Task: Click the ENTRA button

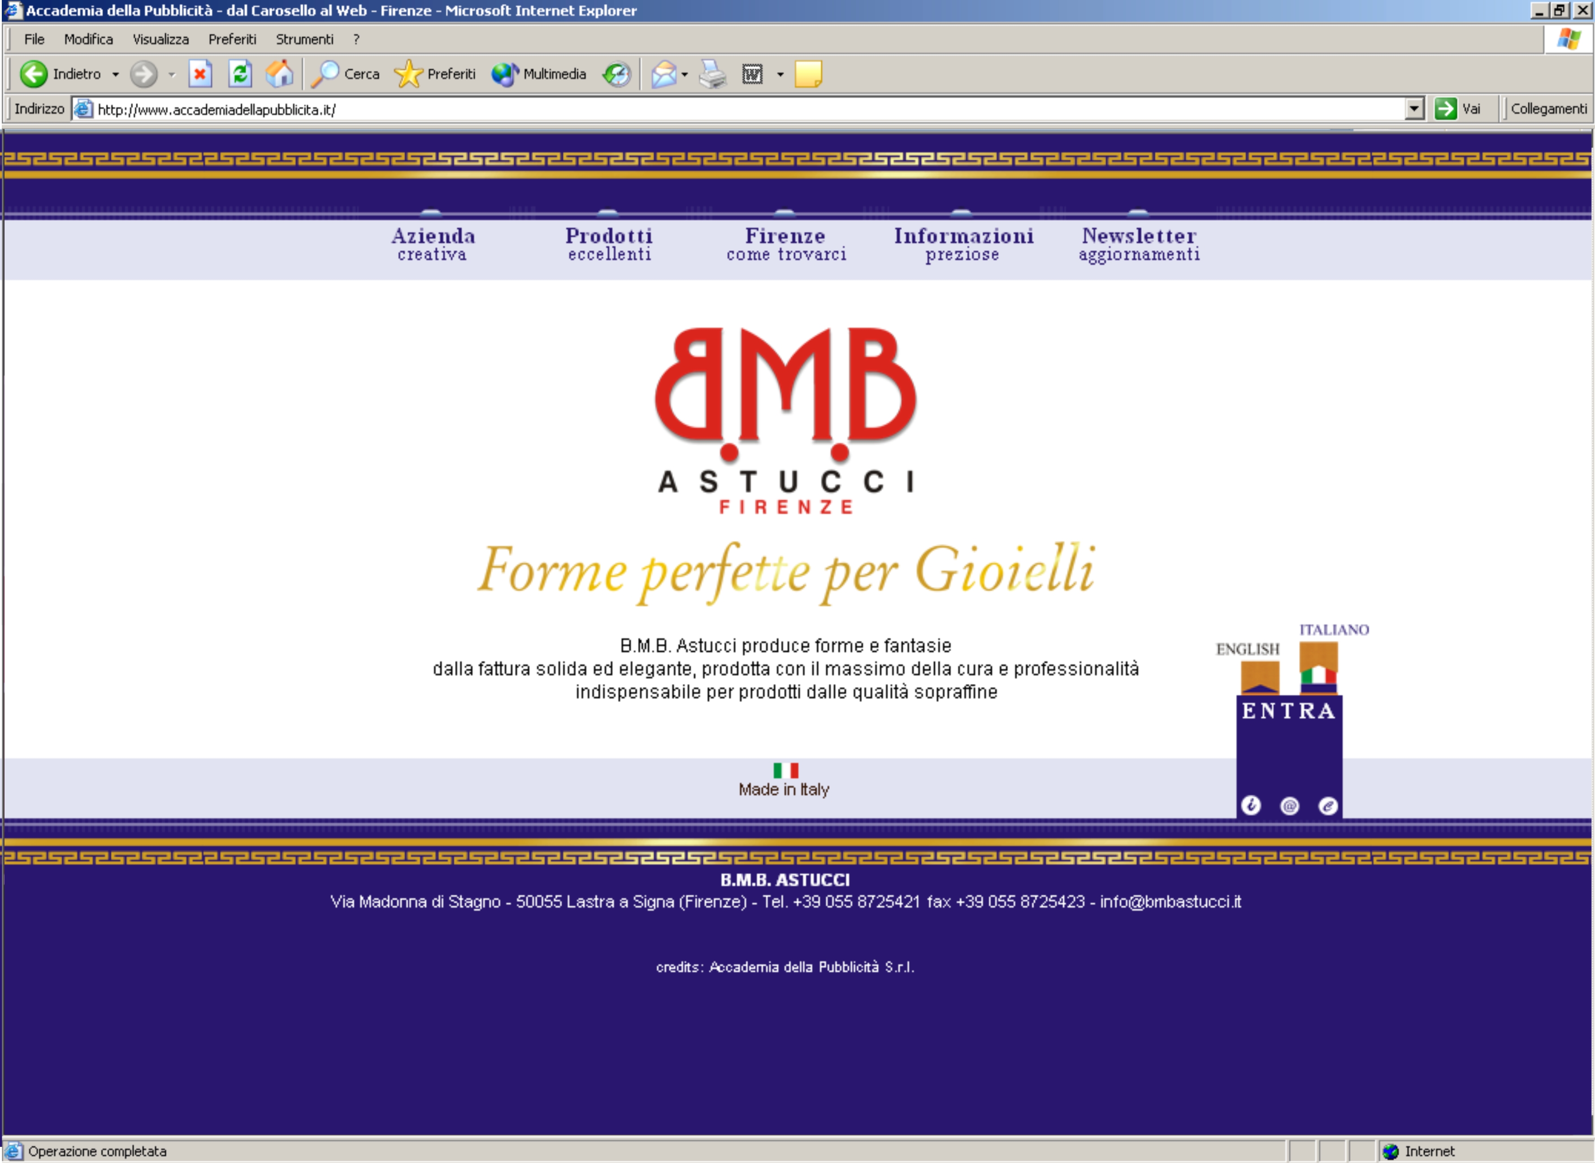Action: (x=1288, y=711)
